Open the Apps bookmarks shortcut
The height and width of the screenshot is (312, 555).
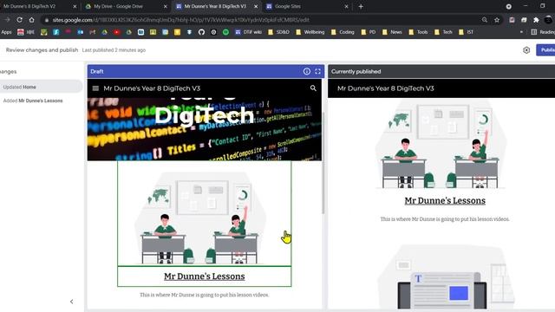point(6,32)
